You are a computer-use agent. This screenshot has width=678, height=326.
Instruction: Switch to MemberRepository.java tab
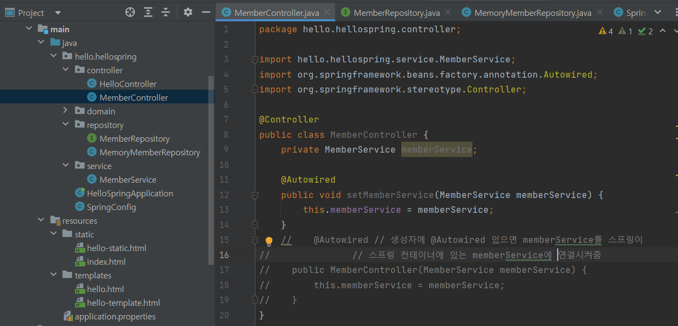pos(396,13)
